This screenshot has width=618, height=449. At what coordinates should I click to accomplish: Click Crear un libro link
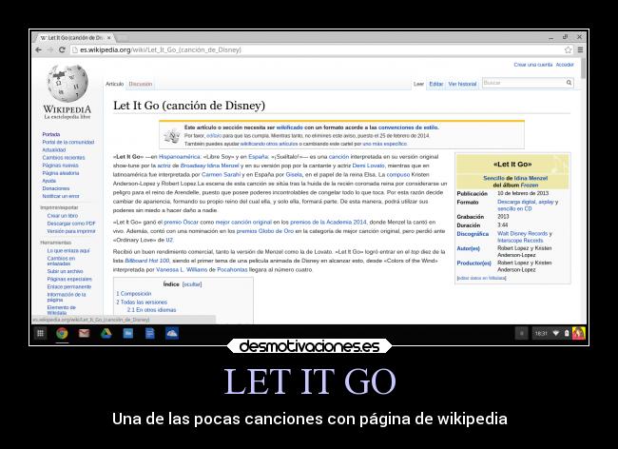pos(62,216)
